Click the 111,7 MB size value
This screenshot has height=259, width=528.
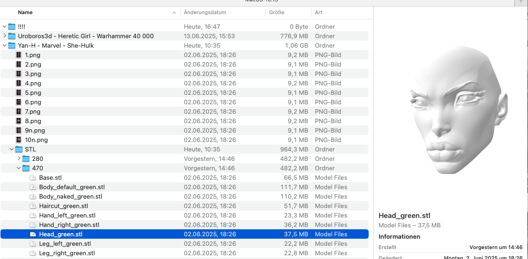tap(294, 187)
